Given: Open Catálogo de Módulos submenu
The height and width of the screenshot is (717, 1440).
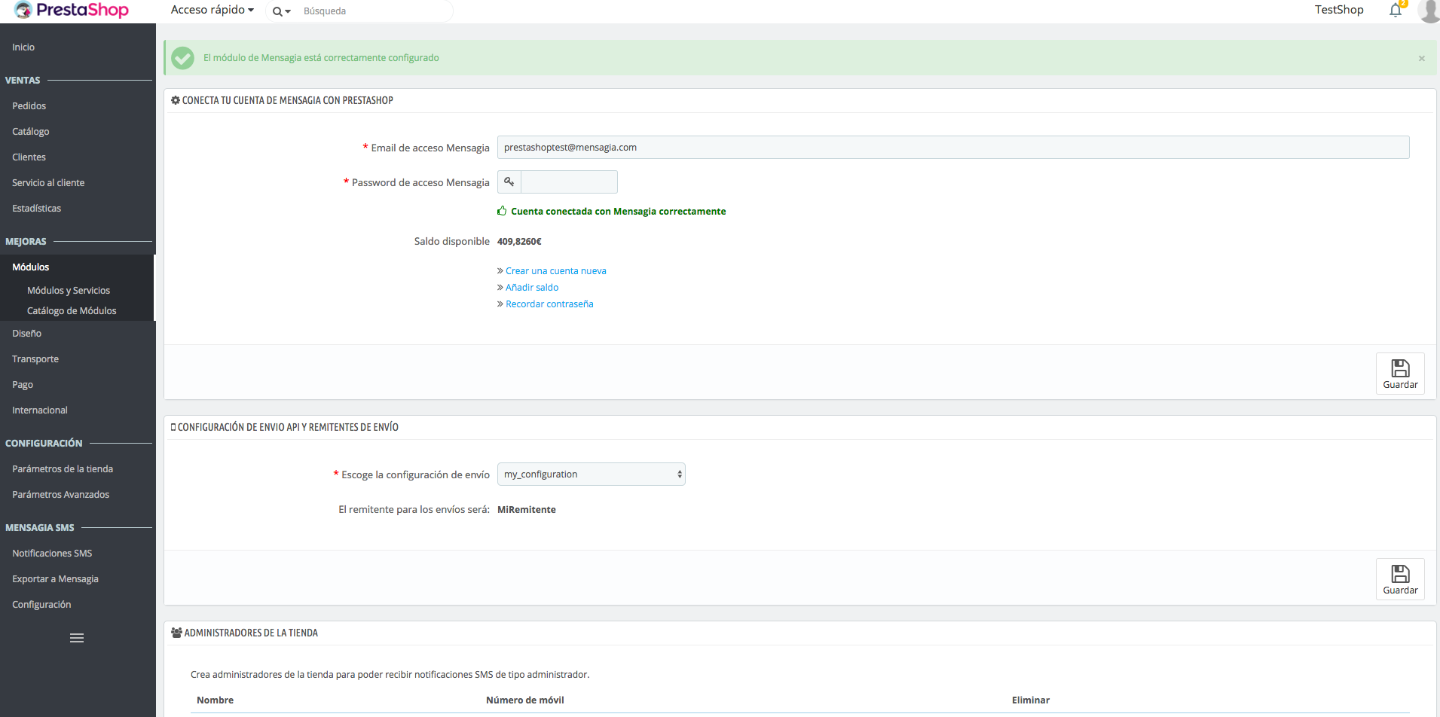Looking at the screenshot, I should [x=72, y=311].
